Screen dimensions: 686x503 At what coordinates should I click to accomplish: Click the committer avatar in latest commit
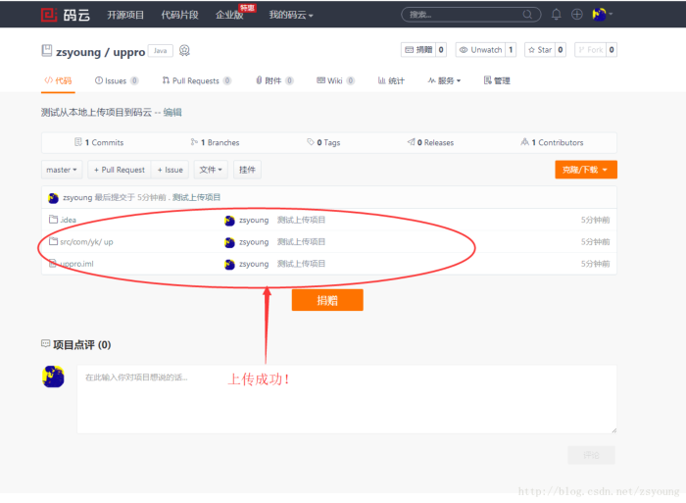click(x=53, y=197)
